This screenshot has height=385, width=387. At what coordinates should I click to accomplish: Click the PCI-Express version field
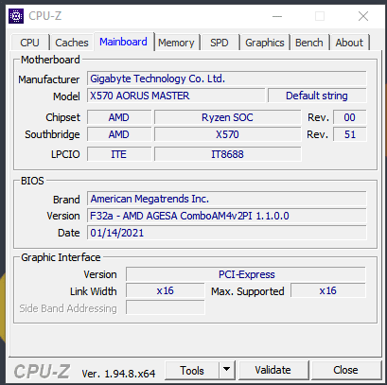click(x=246, y=274)
